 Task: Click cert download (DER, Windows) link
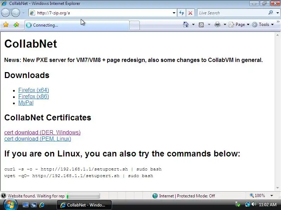pyautogui.click(x=42, y=132)
